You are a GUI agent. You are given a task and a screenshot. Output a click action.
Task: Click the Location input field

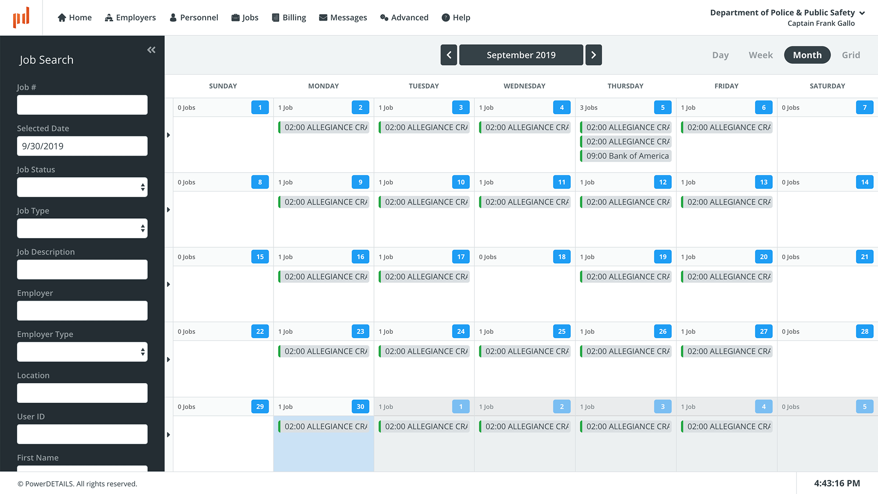pyautogui.click(x=82, y=393)
